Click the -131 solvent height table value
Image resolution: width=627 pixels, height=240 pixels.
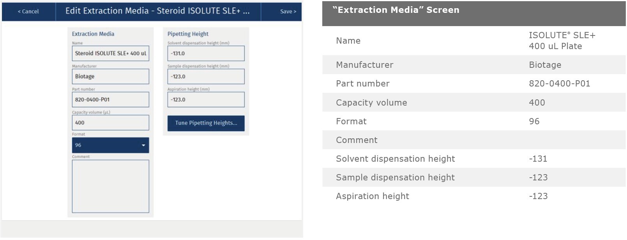[538, 159]
